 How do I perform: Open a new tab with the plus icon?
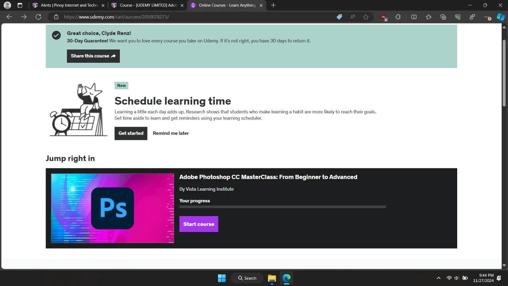click(x=273, y=6)
